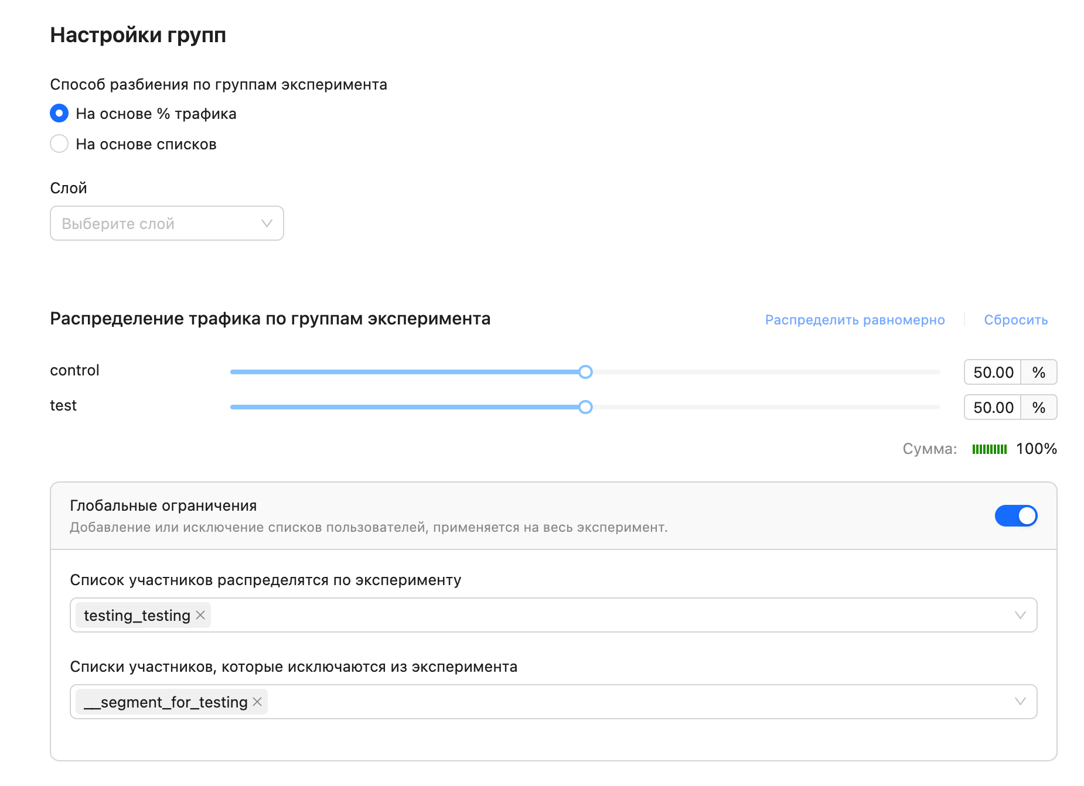Select 'На основе списков' radio option
1084x786 pixels.
[59, 143]
